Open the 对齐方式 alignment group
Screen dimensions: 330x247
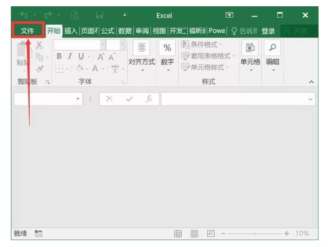click(142, 56)
